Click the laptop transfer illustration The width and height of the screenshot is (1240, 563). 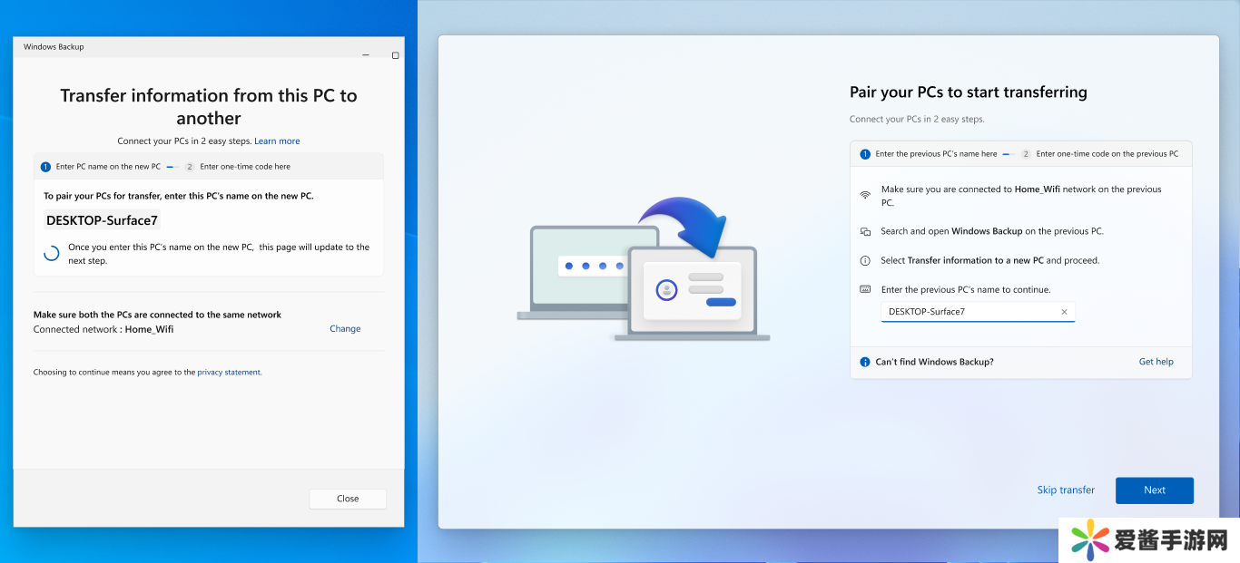click(x=643, y=272)
